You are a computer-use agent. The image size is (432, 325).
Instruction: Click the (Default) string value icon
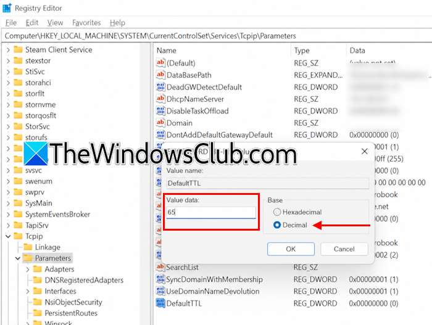160,63
